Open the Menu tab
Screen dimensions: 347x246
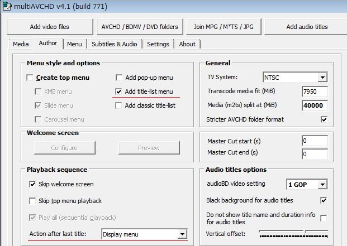pos(74,44)
